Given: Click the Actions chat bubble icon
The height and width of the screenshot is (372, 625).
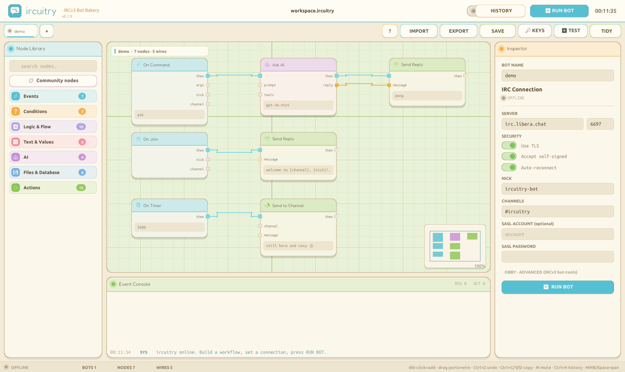Looking at the screenshot, I should click(x=16, y=188).
